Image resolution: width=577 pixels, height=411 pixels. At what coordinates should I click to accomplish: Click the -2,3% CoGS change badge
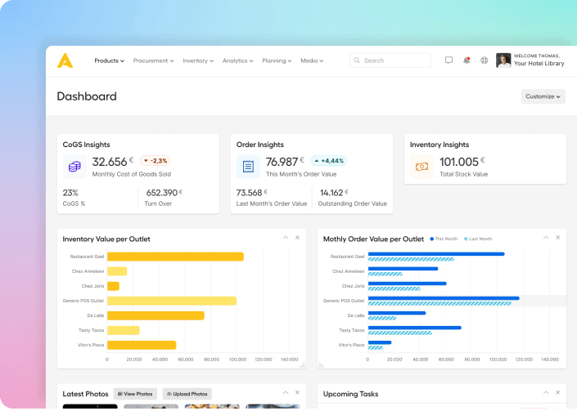pyautogui.click(x=156, y=161)
